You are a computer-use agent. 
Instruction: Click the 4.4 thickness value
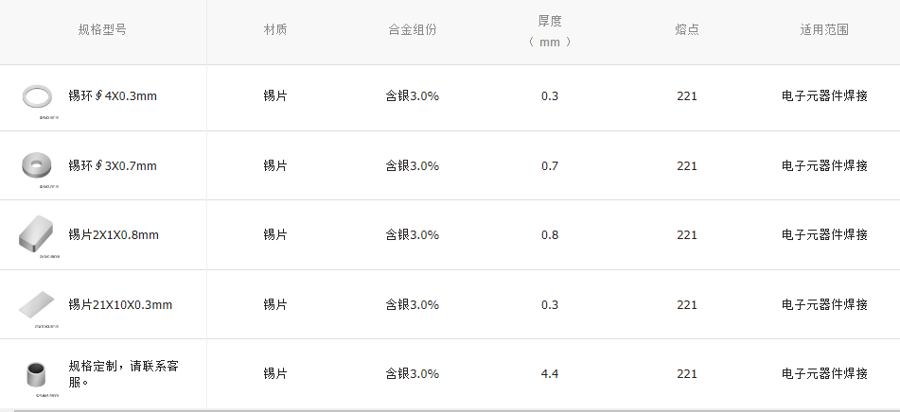pyautogui.click(x=550, y=374)
